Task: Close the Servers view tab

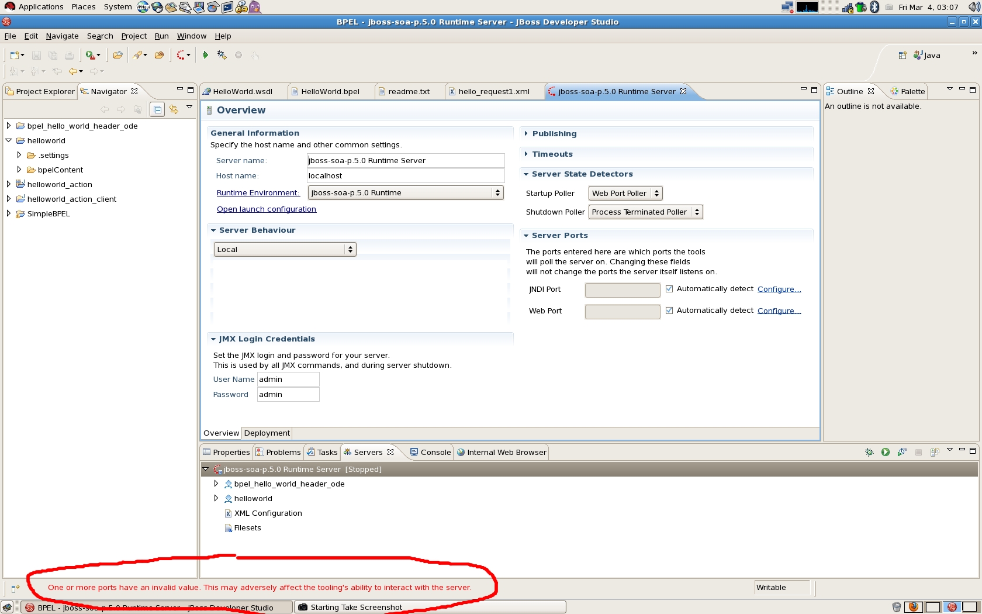Action: 390,452
